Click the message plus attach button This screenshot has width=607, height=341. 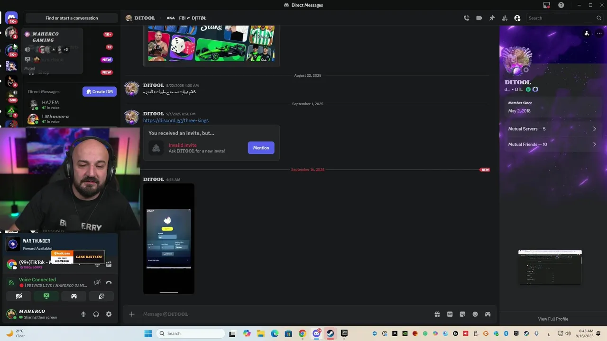point(132,314)
